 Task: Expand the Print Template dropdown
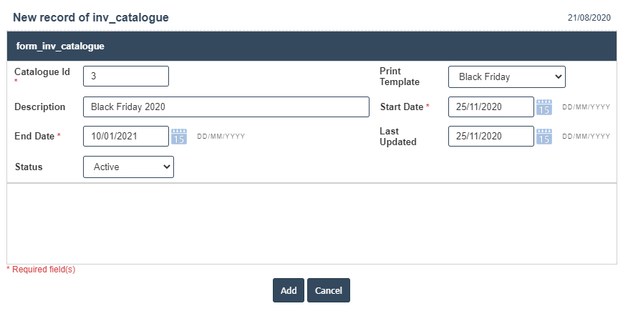coord(506,77)
